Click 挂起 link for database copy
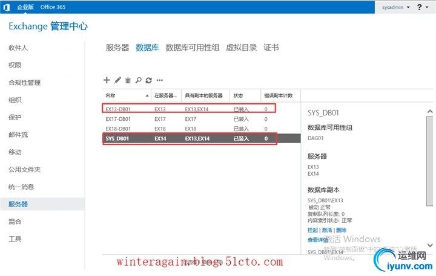 click(312, 230)
